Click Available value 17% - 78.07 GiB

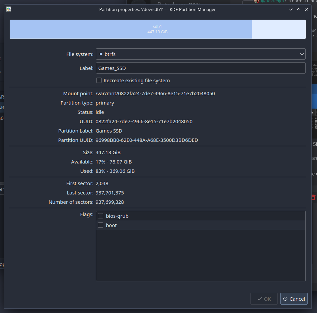[x=114, y=162]
